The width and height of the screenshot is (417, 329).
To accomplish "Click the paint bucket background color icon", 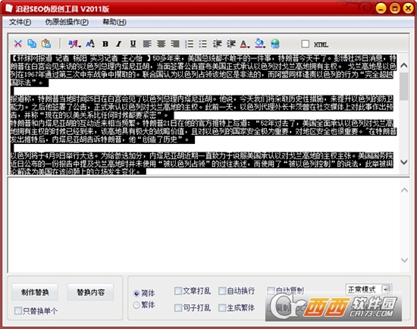I will point(259,44).
